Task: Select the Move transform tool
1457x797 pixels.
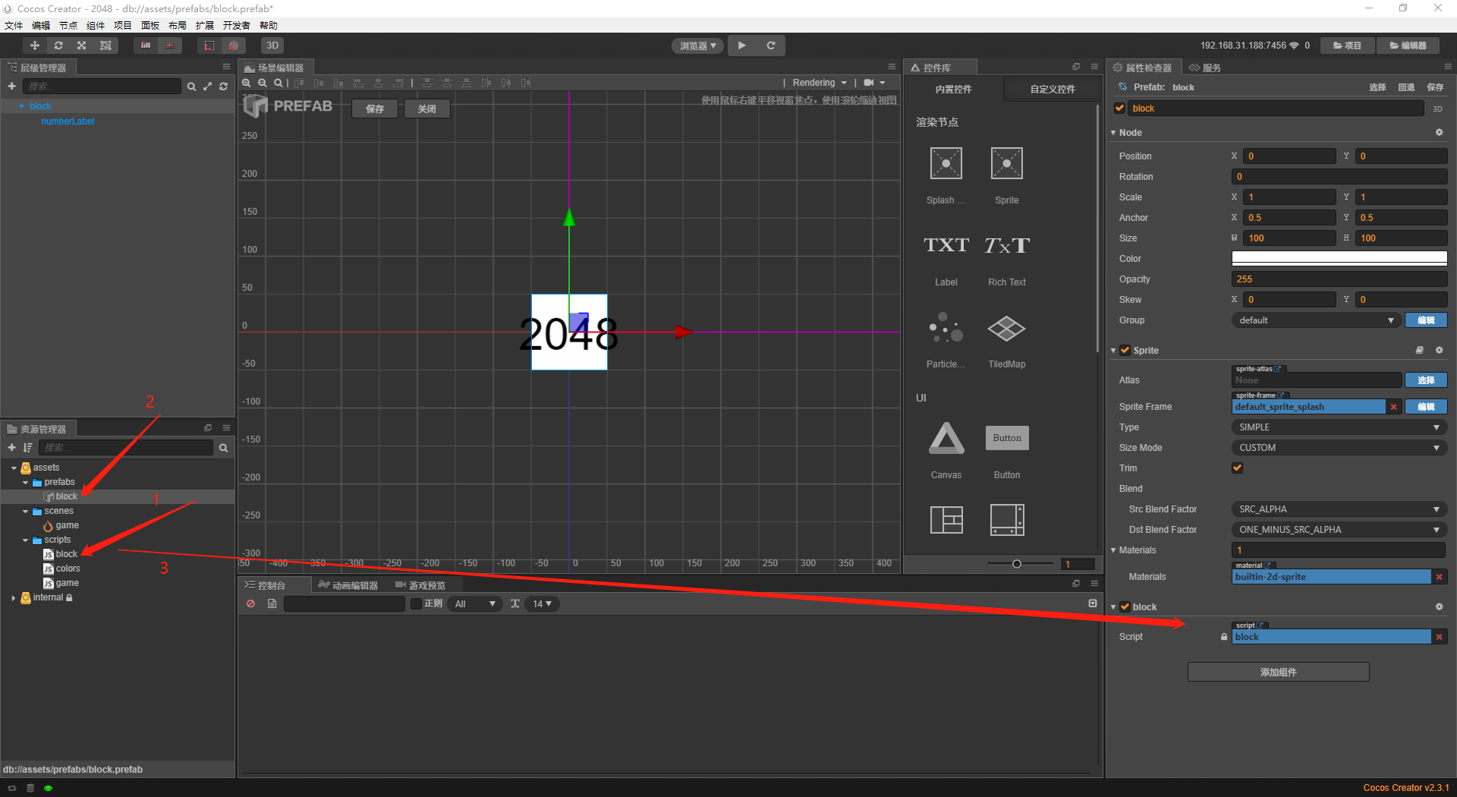Action: point(34,46)
